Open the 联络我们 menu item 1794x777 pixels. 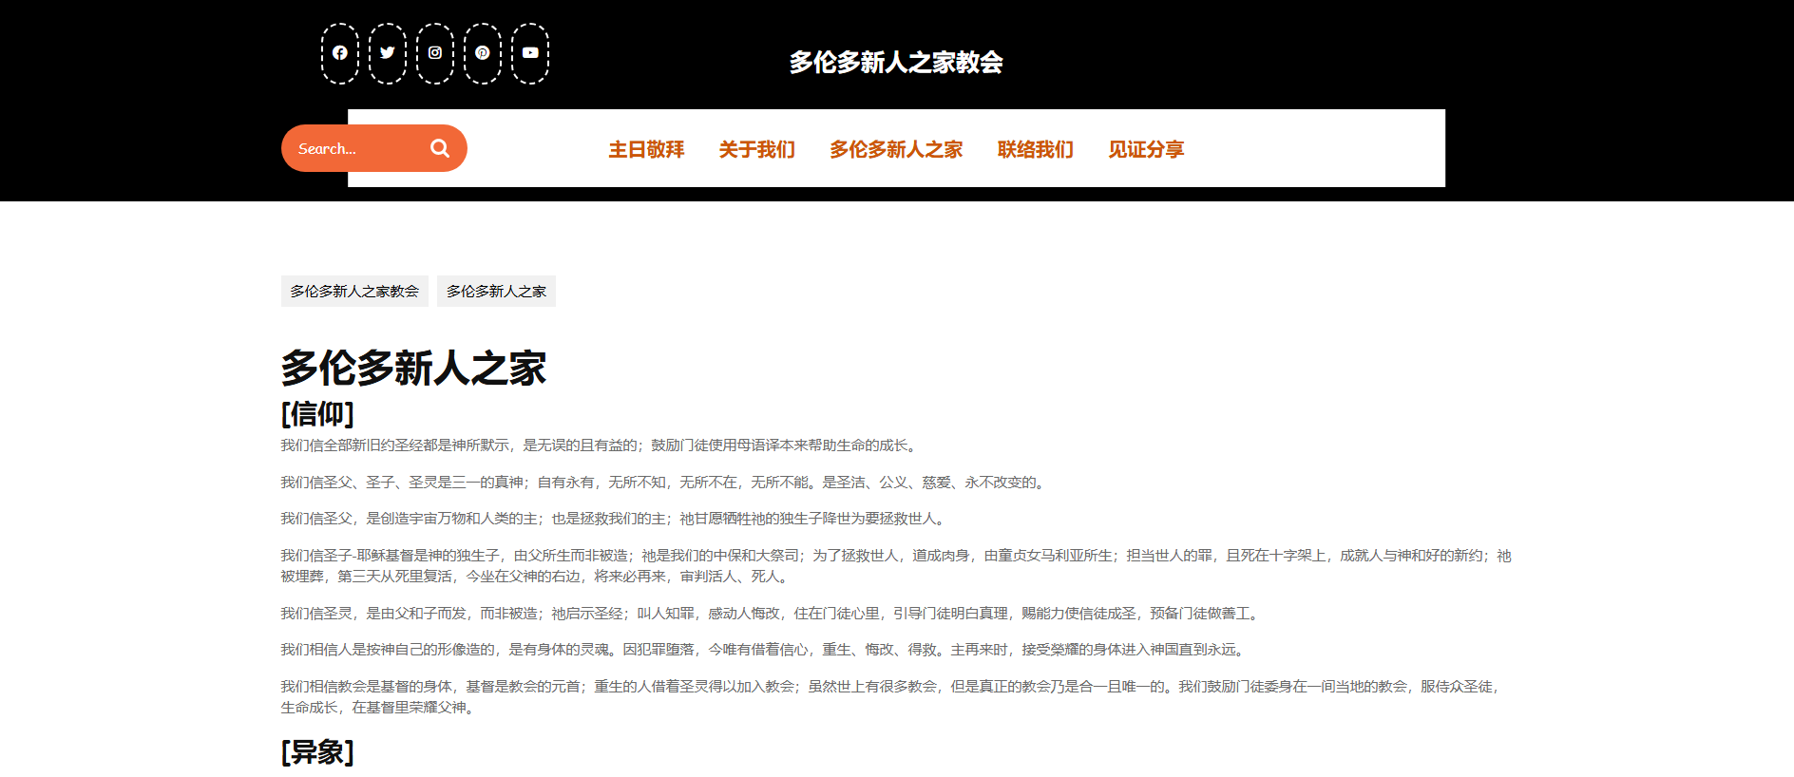[x=1036, y=149]
